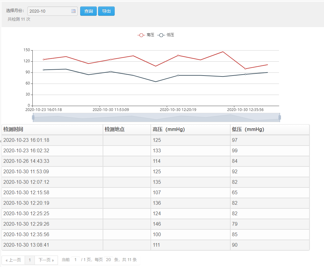
Task: Select row 2020-10-26 14:43:33
Action: tap(156, 161)
